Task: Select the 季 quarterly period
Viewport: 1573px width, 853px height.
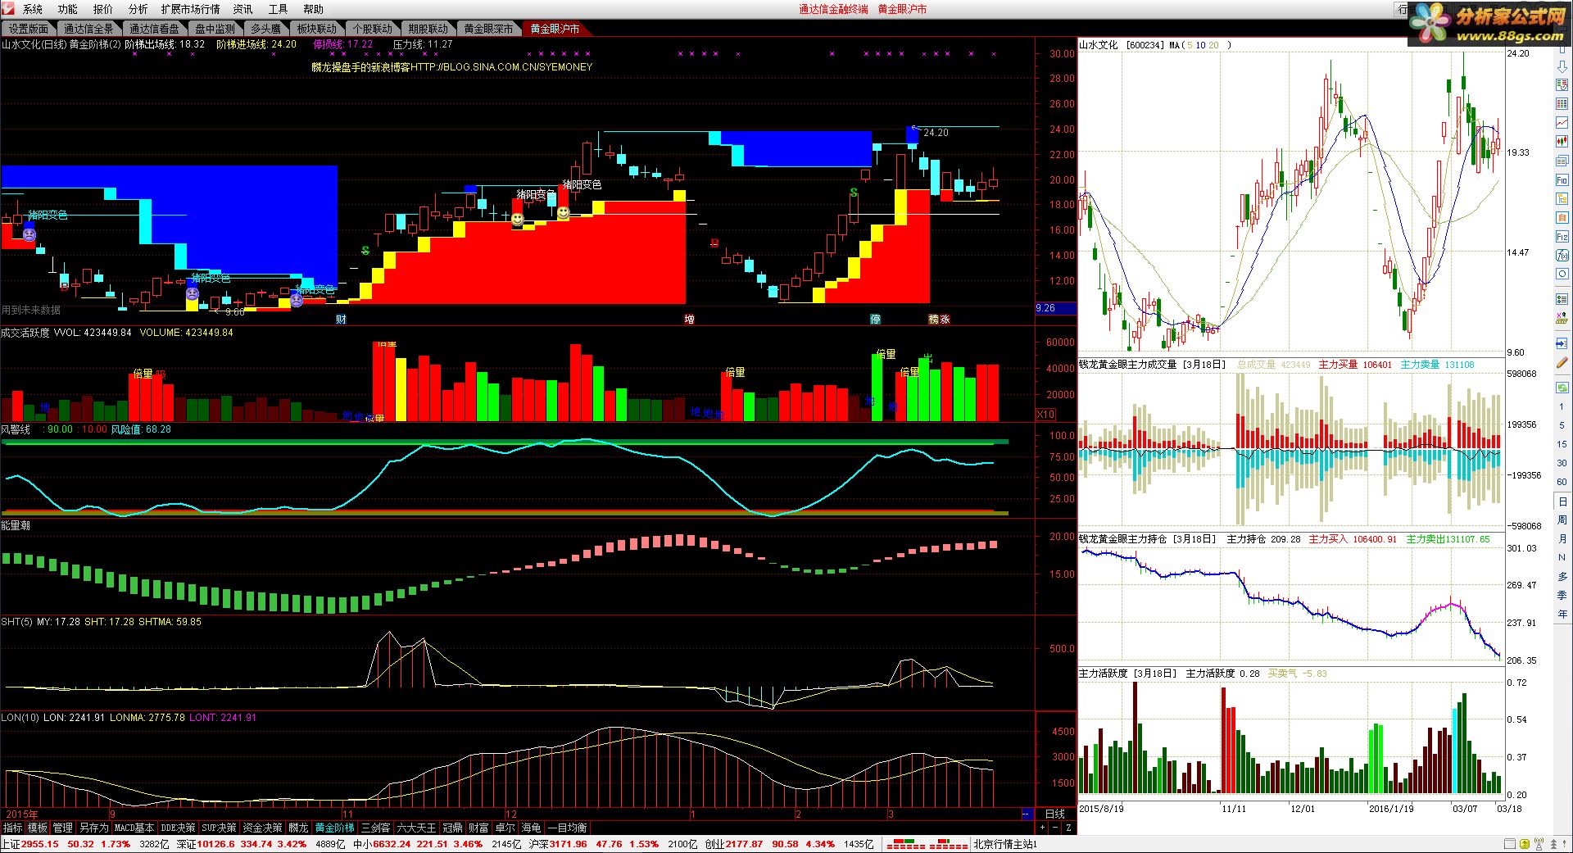Action: (1562, 596)
